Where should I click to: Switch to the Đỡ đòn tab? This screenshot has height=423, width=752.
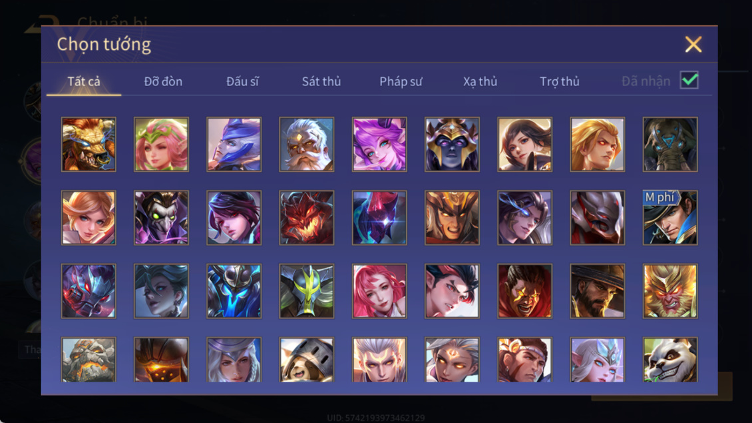(163, 82)
